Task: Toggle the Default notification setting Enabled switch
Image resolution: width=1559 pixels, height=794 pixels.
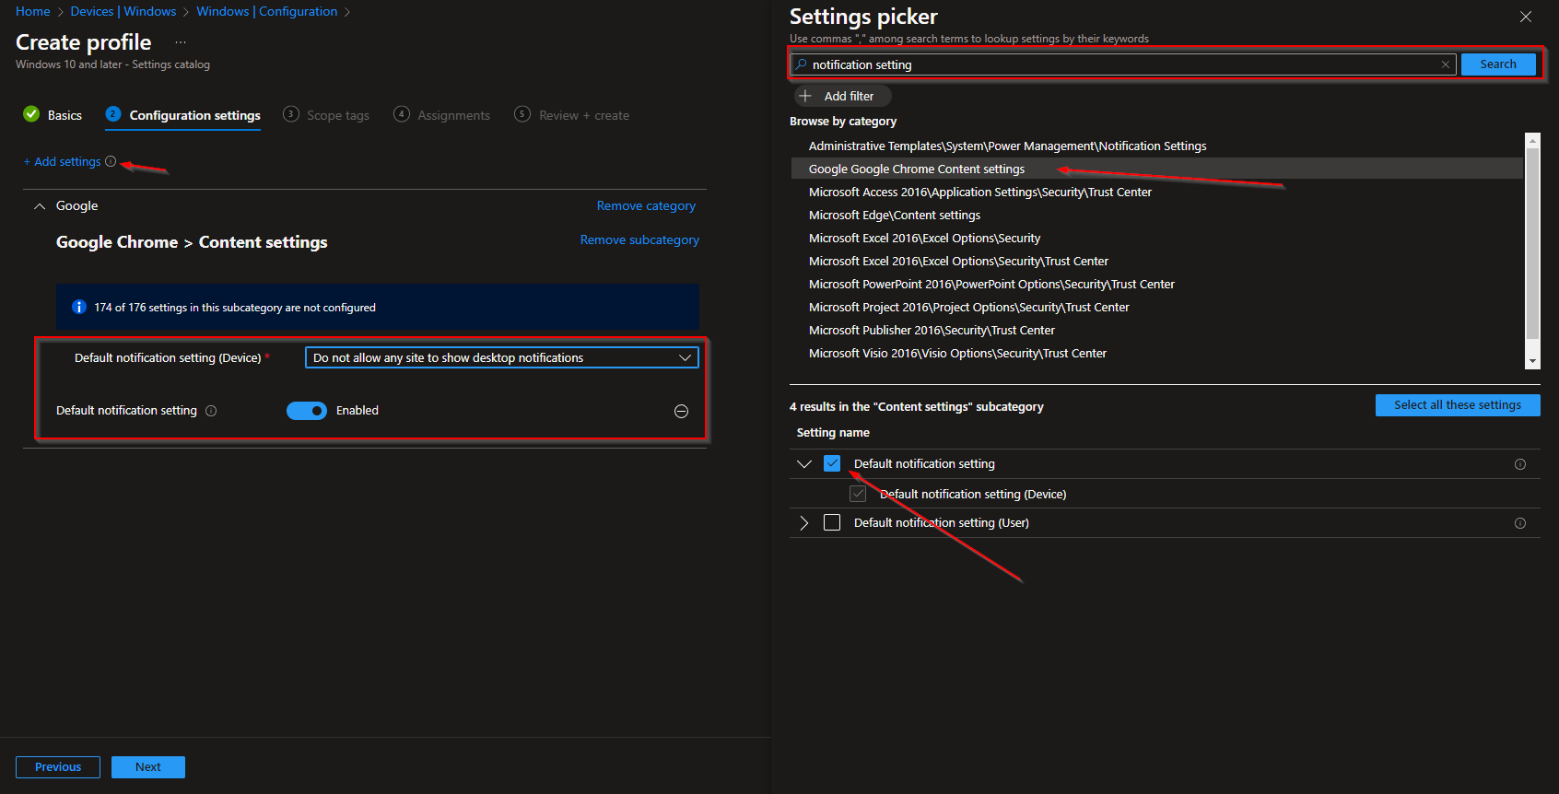Action: (x=307, y=411)
